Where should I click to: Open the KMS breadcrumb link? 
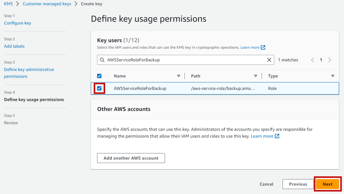coord(8,4)
